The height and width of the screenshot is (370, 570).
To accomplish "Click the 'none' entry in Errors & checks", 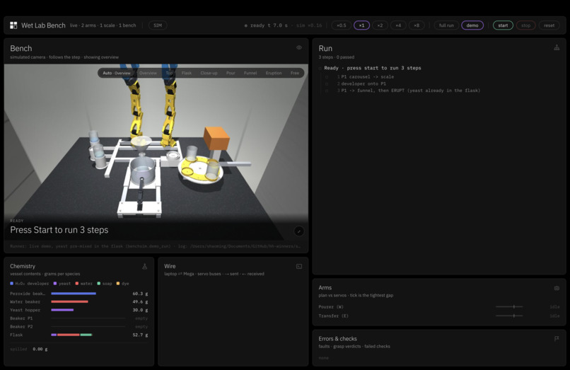I will pyautogui.click(x=323, y=358).
